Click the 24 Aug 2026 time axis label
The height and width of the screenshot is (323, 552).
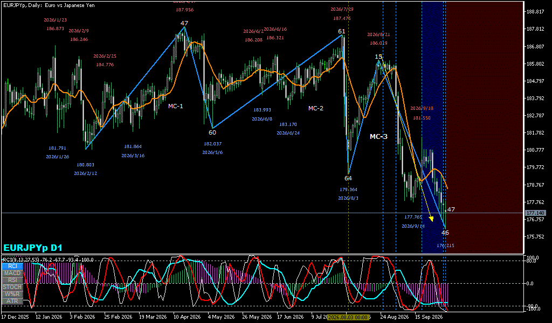click(396, 317)
